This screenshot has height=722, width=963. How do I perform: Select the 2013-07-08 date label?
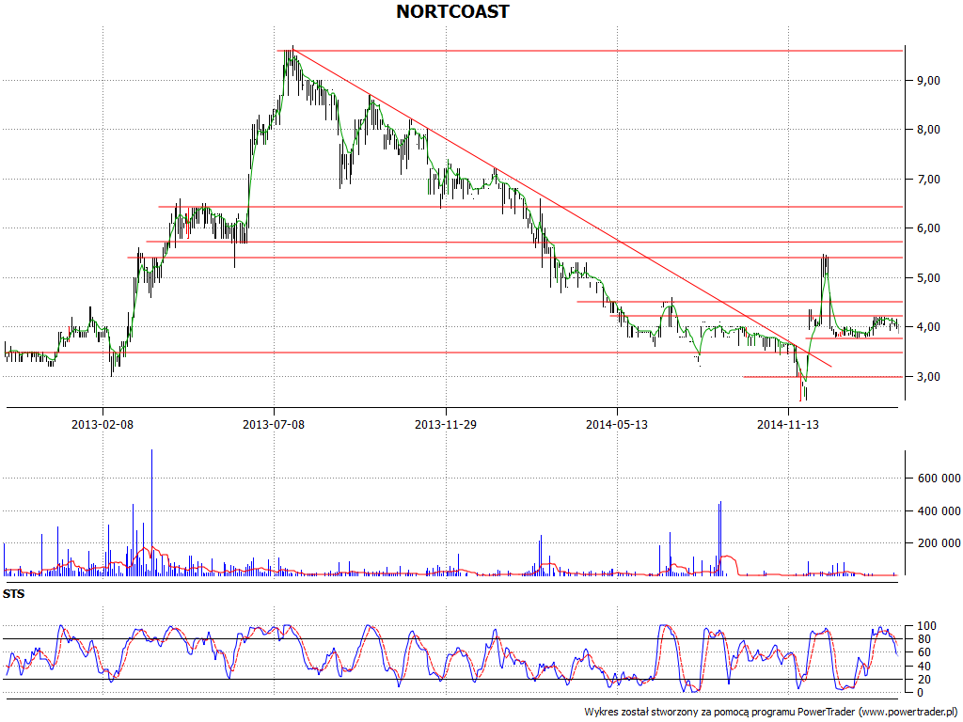pos(274,424)
